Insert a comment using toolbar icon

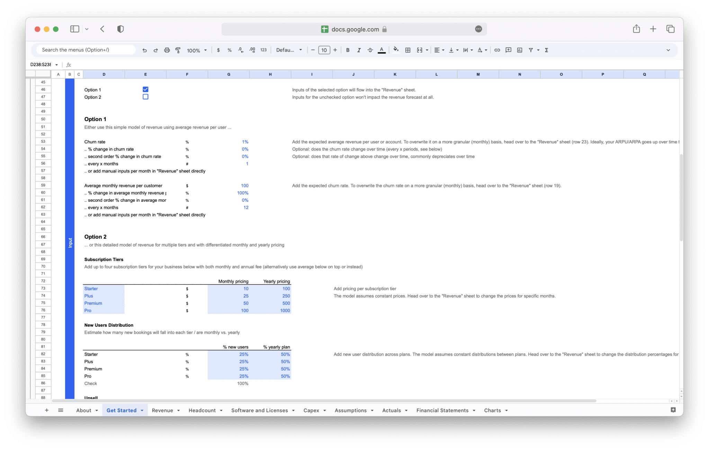pyautogui.click(x=508, y=50)
